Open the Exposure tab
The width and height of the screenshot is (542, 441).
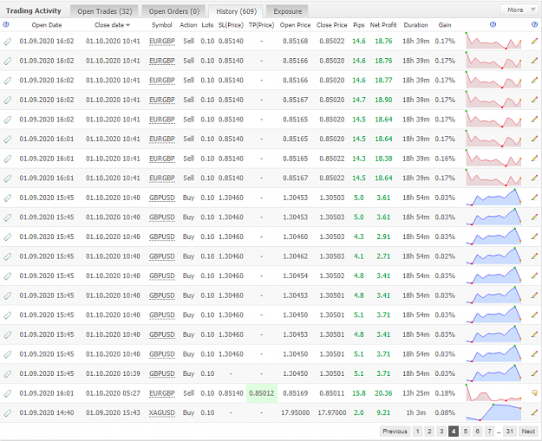point(287,11)
